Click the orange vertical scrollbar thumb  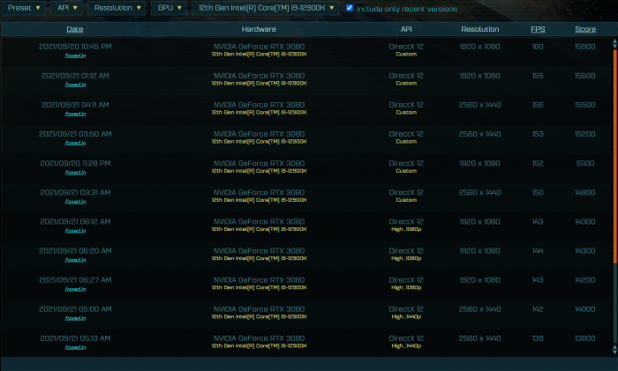614,156
